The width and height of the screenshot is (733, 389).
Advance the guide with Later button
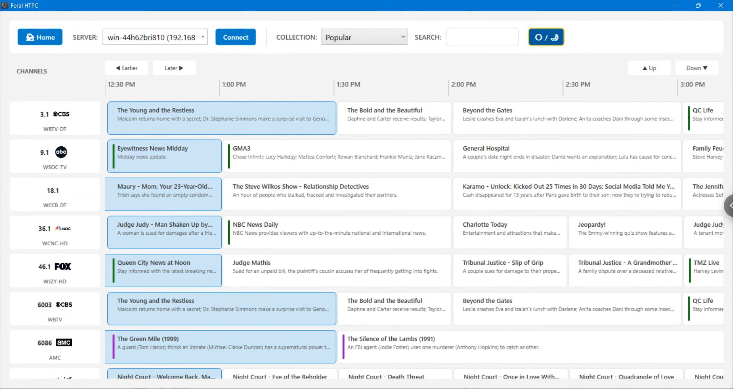click(174, 68)
